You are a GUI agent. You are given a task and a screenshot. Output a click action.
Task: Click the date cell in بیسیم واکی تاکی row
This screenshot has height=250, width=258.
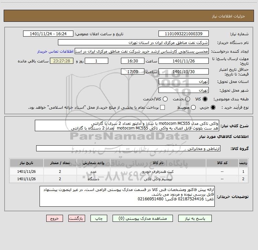pos(26,179)
